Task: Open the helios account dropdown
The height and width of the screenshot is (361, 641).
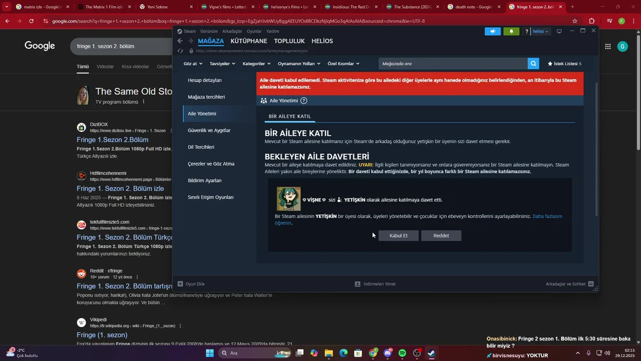Action: point(540,31)
